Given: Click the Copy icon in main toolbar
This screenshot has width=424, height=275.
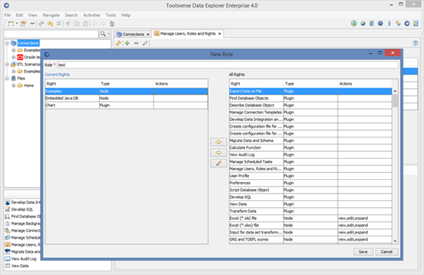Looking at the screenshot, I should point(76,23).
